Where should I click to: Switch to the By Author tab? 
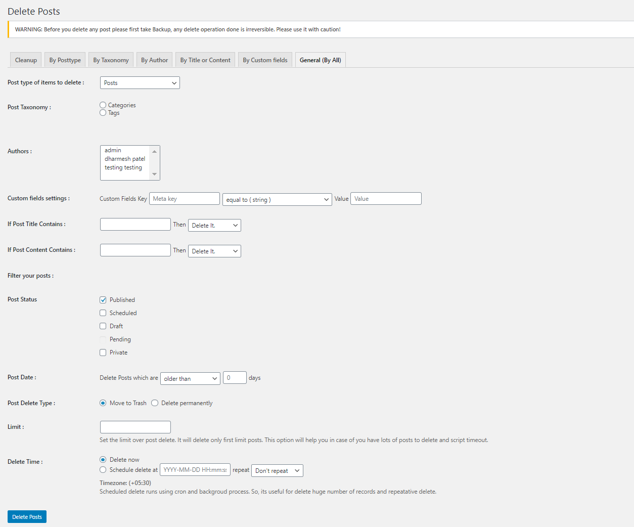coord(154,59)
